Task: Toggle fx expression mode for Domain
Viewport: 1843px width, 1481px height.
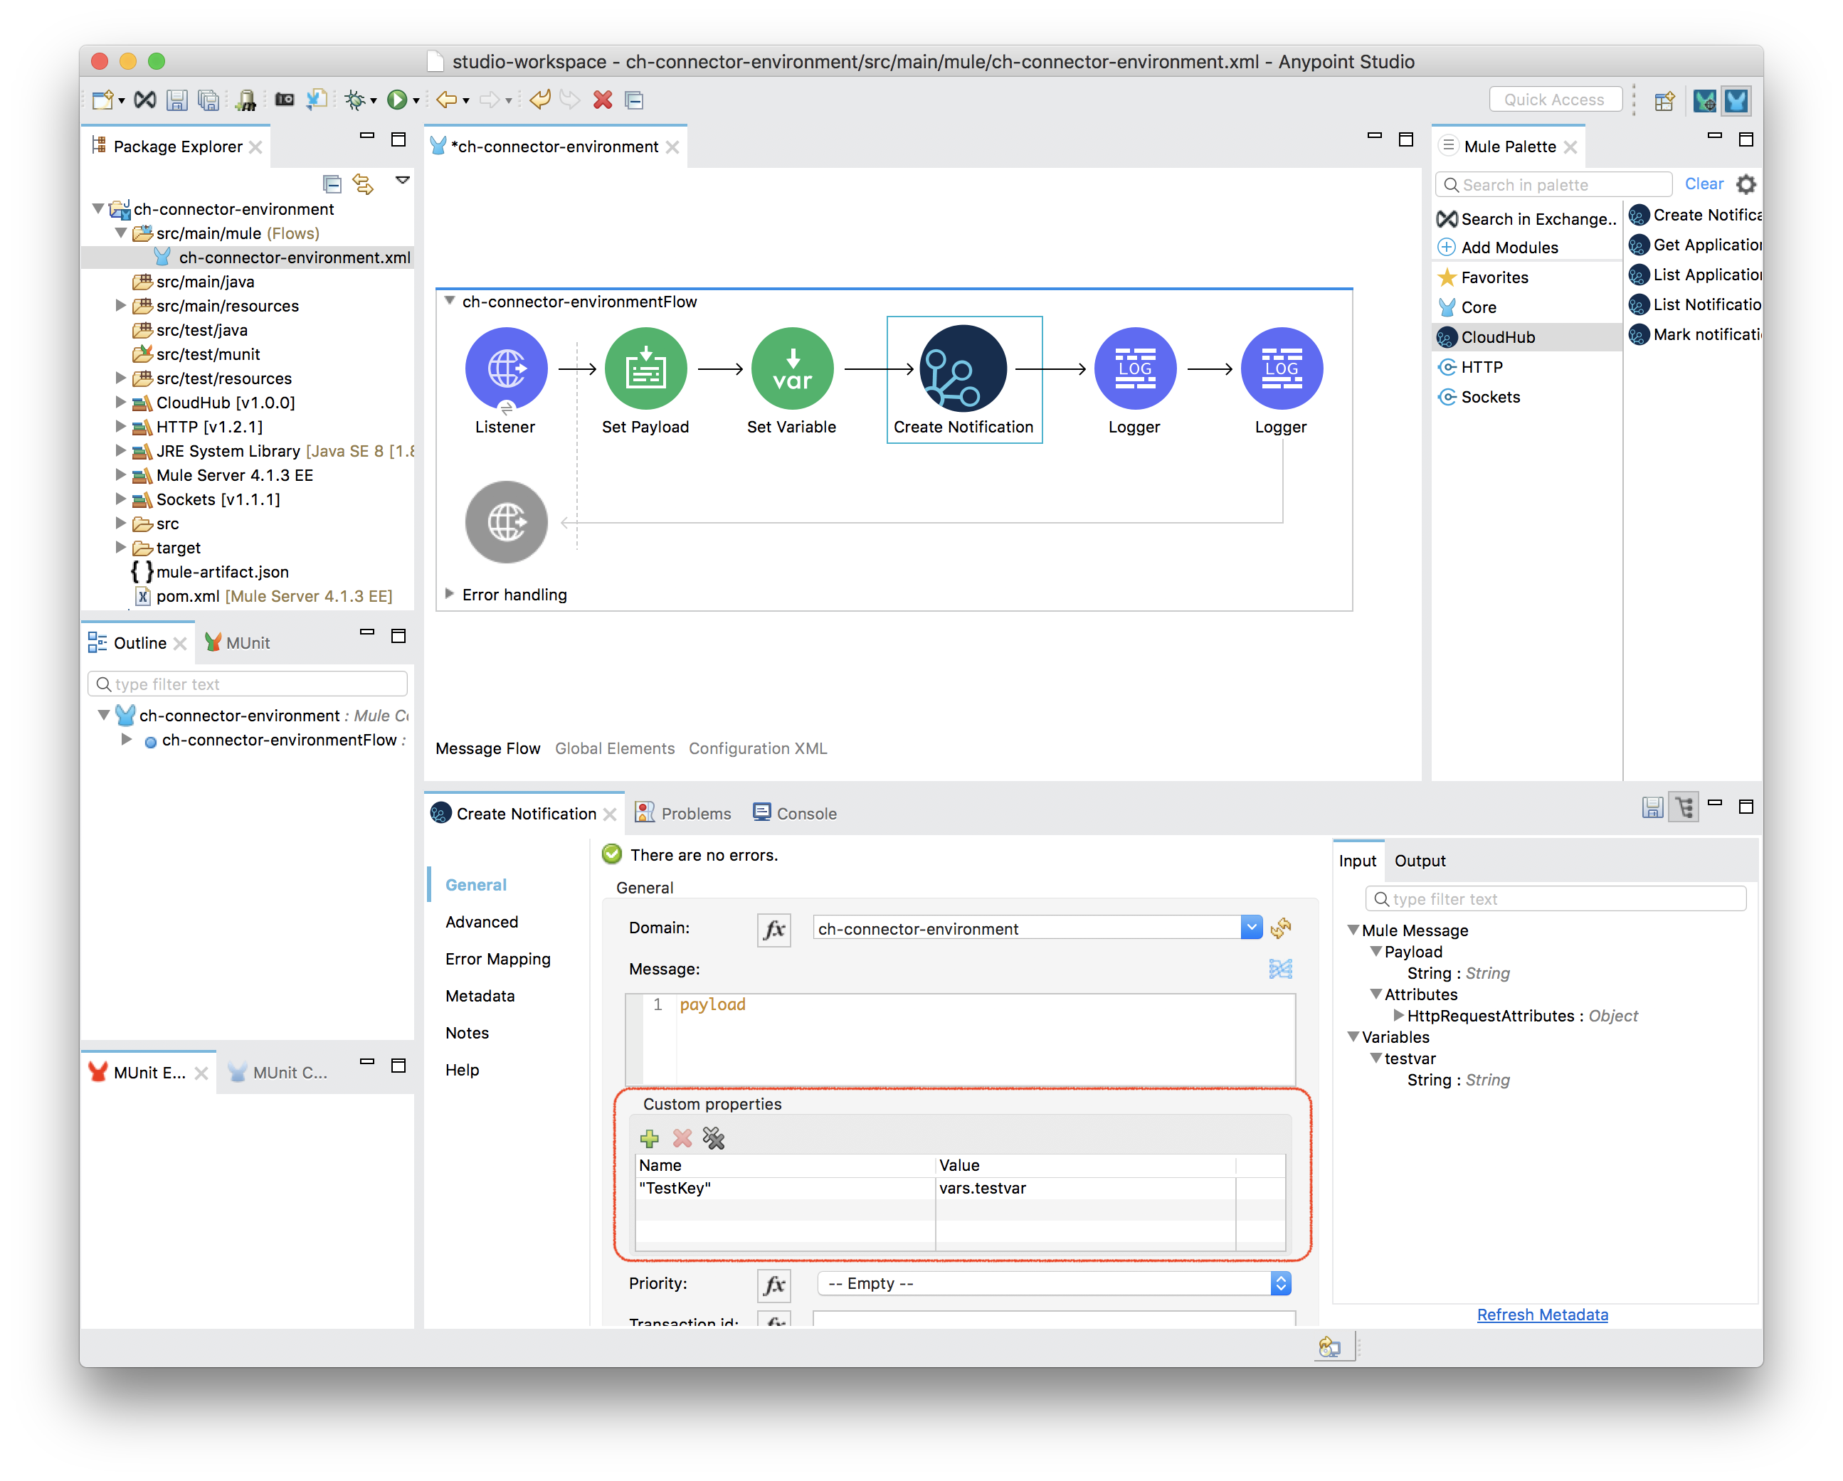Action: (774, 929)
